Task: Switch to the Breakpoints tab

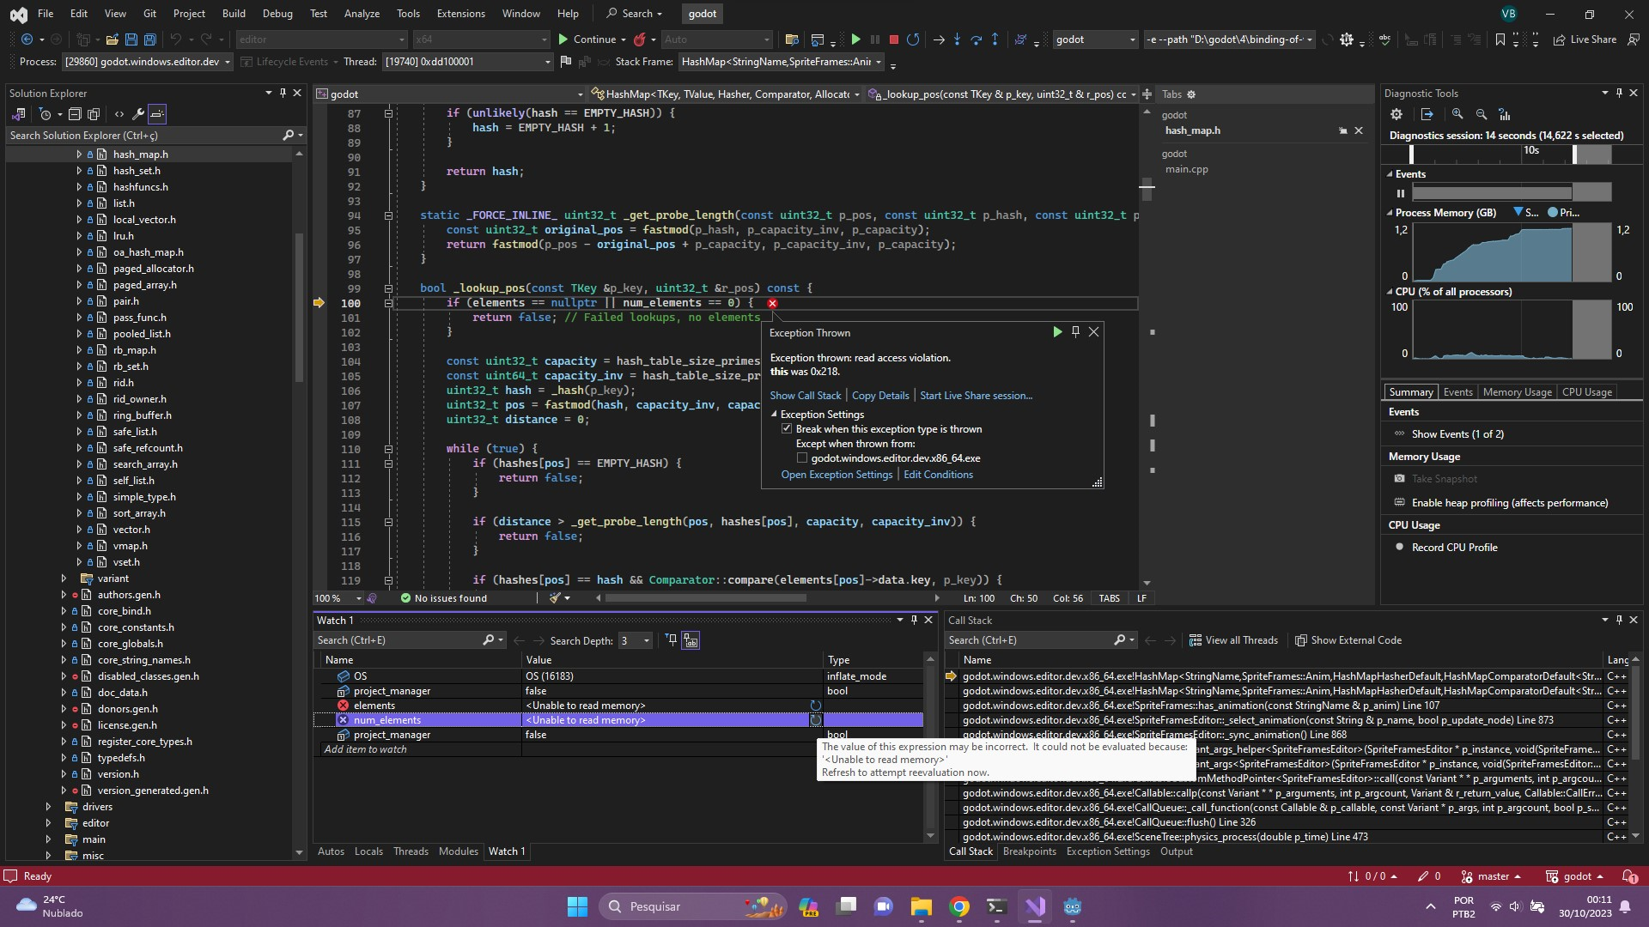Action: [1030, 851]
